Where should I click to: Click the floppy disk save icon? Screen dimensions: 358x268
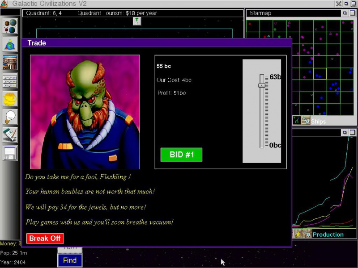10,153
